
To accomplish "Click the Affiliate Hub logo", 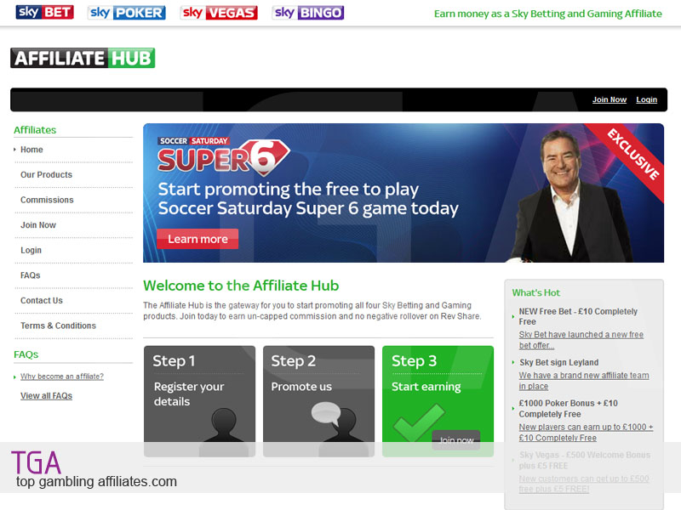I will 83,58.
